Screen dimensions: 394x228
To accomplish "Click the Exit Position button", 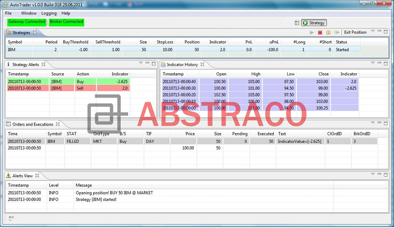I will click(x=355, y=32).
